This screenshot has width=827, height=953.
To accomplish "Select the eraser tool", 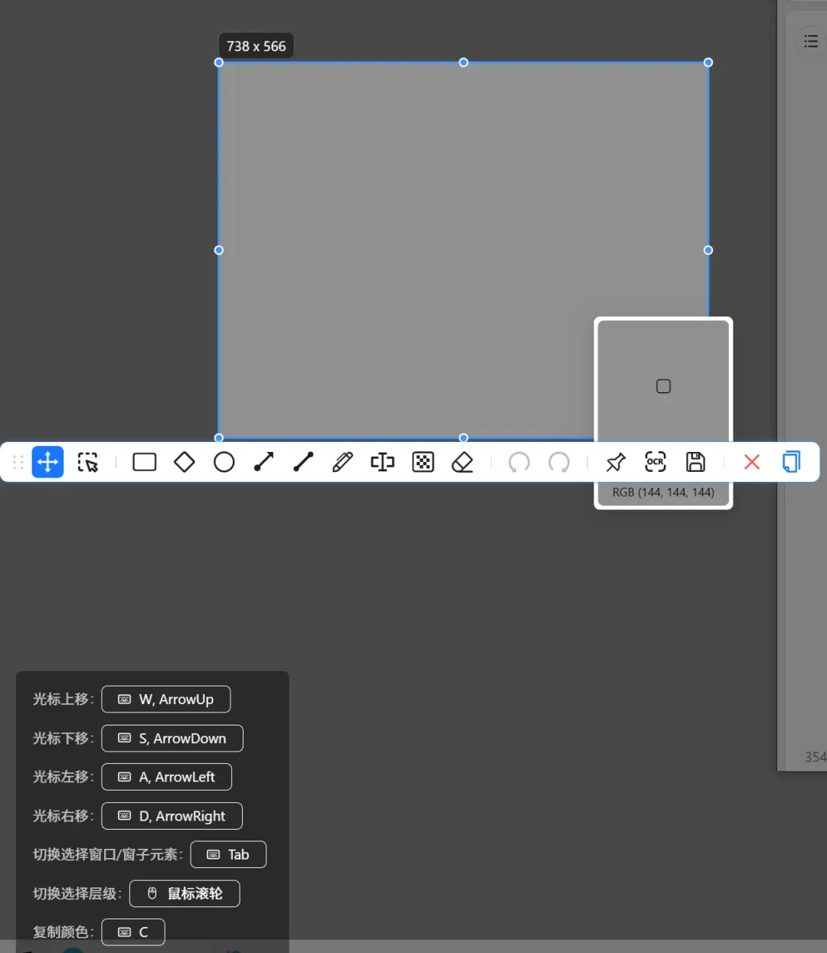I will pos(463,462).
